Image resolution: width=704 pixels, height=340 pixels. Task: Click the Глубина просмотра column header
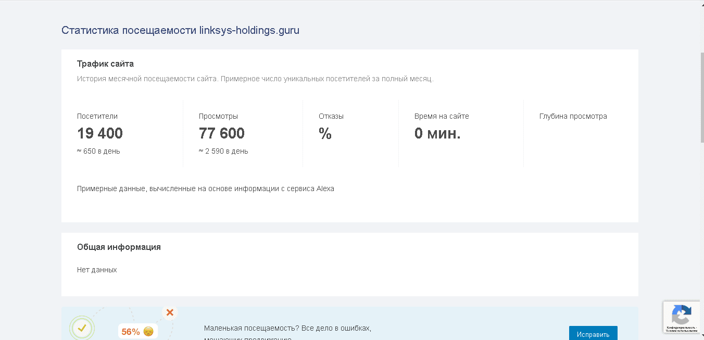pyautogui.click(x=573, y=116)
